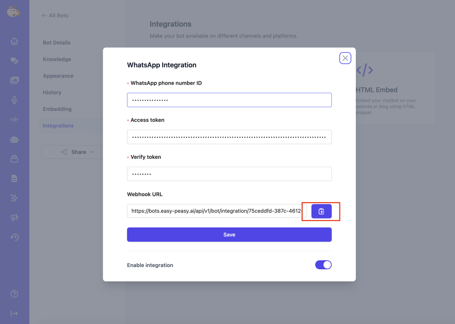Go back to All Bots
Image resolution: width=455 pixels, height=324 pixels.
tap(55, 16)
